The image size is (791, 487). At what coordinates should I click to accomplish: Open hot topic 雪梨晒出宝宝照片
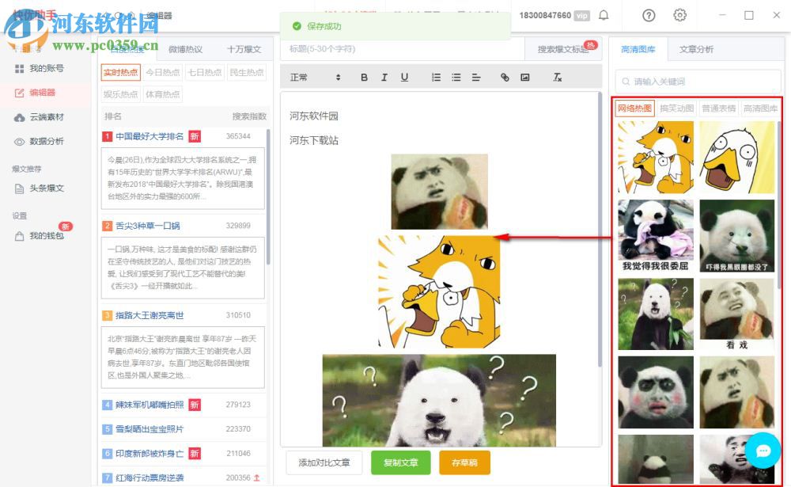click(149, 429)
